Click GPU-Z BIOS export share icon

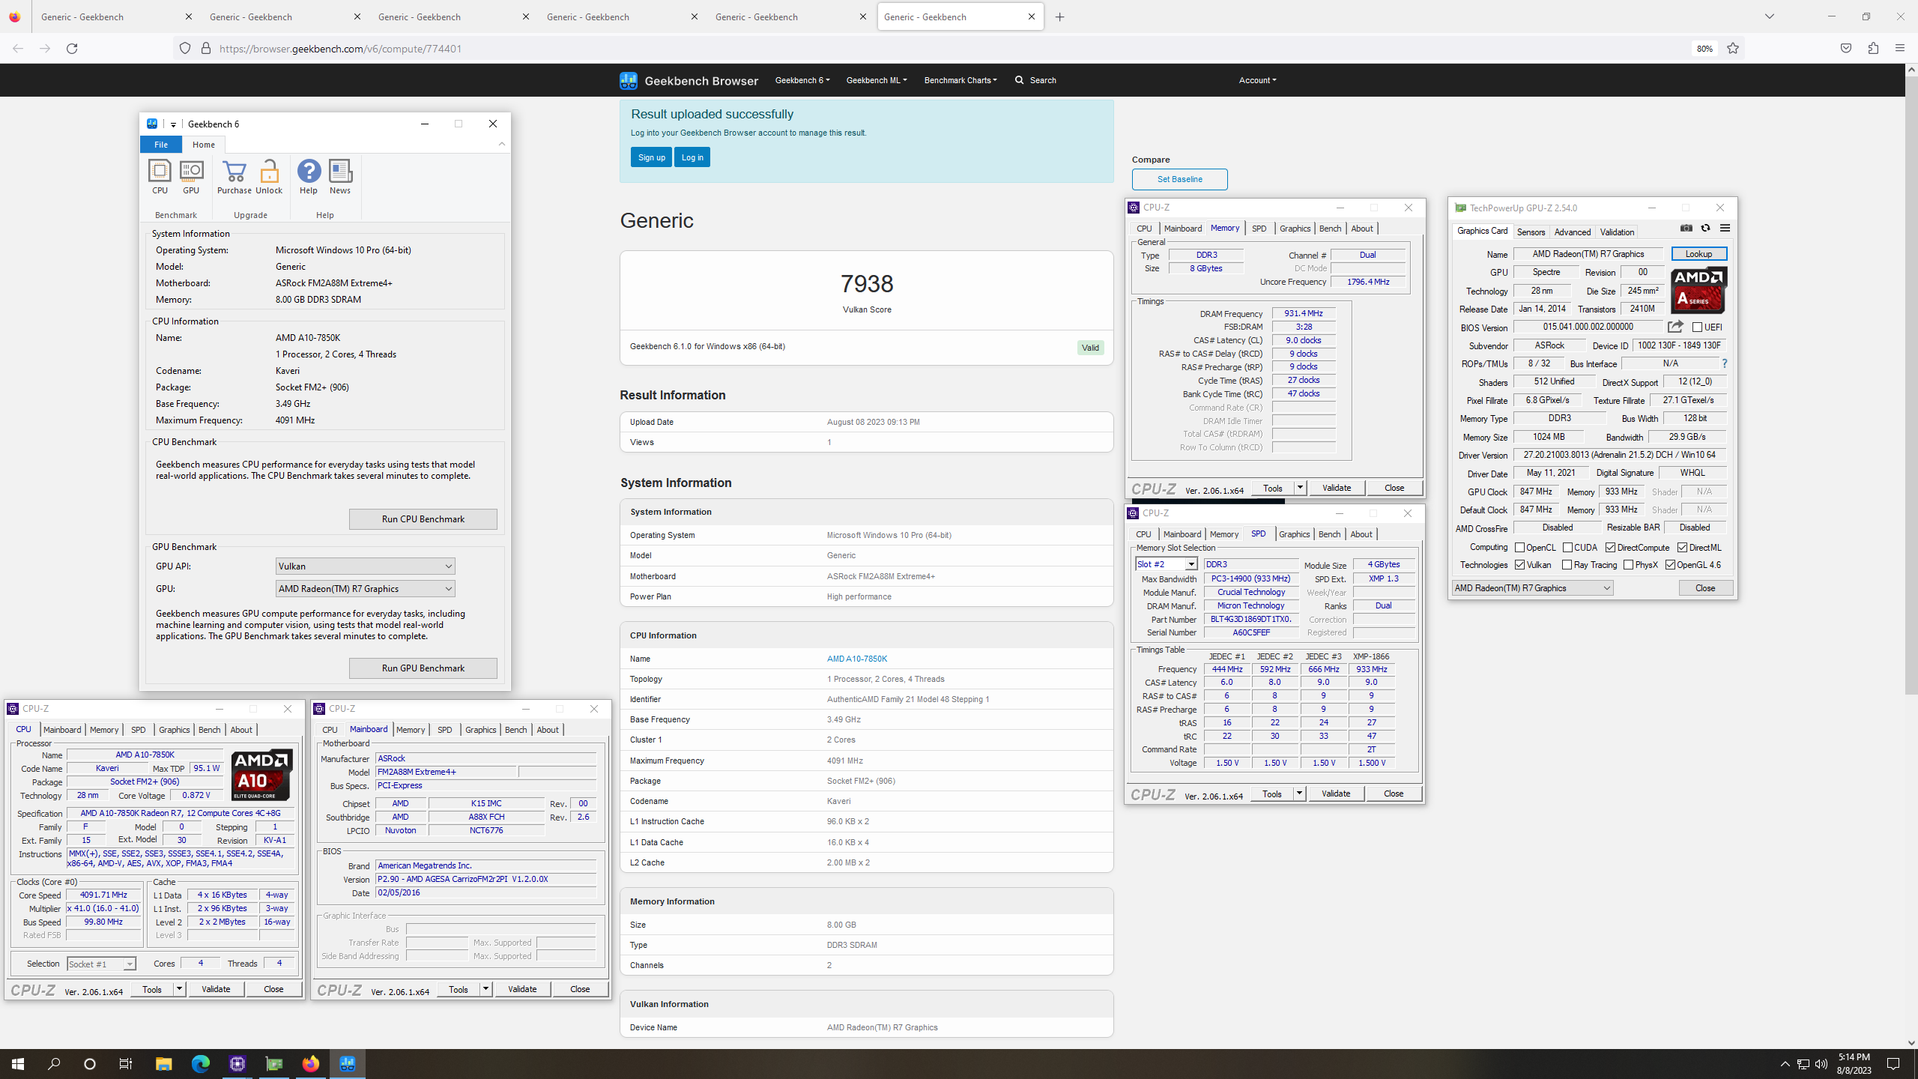1675,327
